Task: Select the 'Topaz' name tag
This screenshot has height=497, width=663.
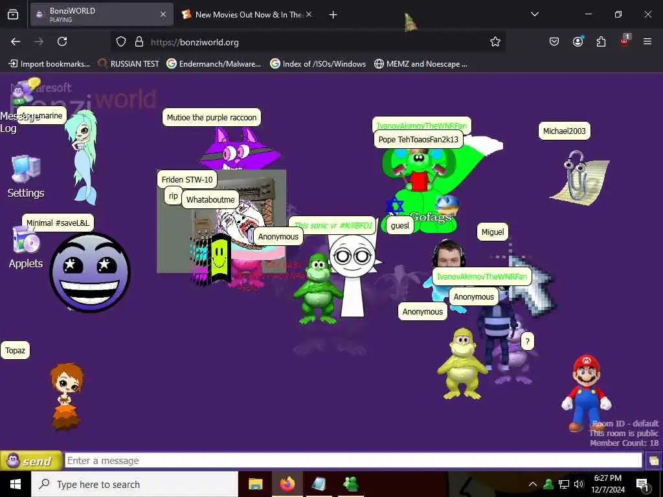Action: pos(16,350)
